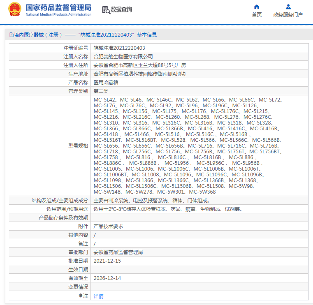Click model MC-5L516BT in list
Viewport: 313px width, 305px height.
pyautogui.click(x=141, y=140)
